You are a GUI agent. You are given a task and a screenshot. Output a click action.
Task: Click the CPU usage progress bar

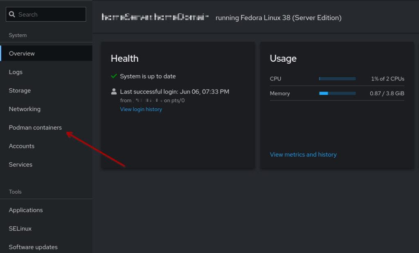click(337, 78)
